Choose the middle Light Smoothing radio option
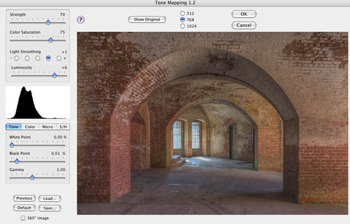Viewport: 350px width, 224px height. (38, 58)
